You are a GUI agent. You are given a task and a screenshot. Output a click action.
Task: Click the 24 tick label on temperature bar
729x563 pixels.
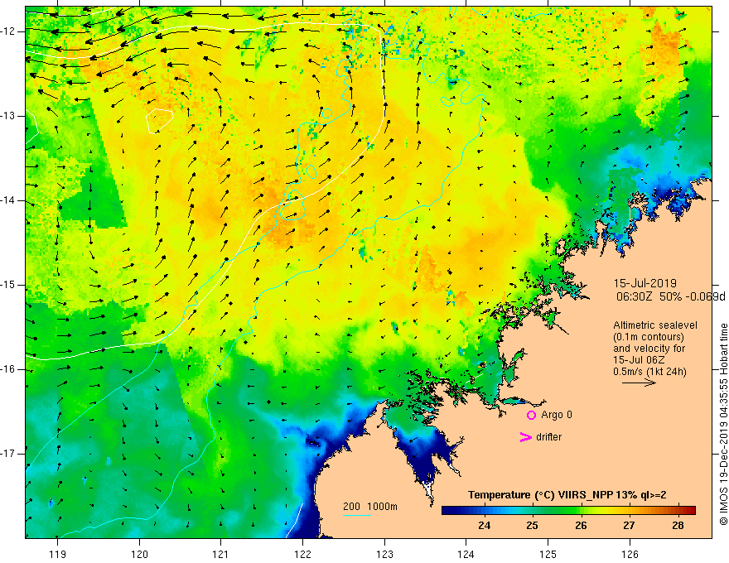[484, 526]
